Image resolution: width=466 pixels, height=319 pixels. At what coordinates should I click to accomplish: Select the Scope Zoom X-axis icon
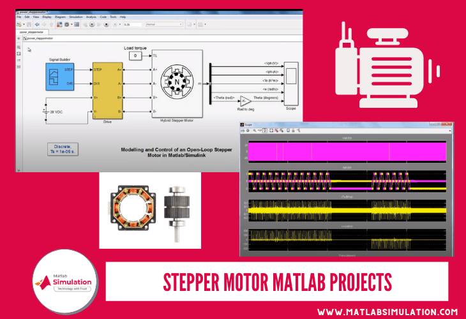260,131
